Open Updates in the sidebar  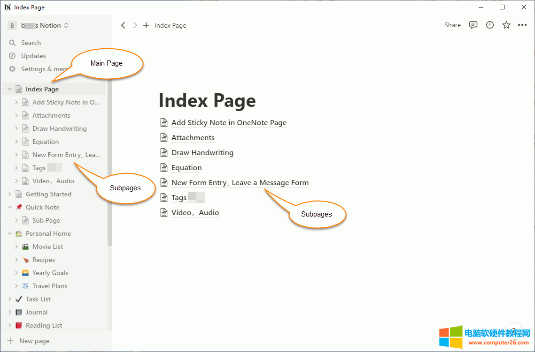click(x=33, y=56)
